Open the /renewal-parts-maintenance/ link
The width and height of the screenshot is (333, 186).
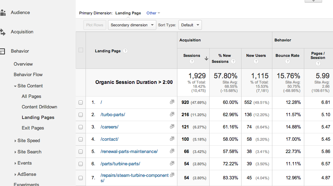click(129, 152)
